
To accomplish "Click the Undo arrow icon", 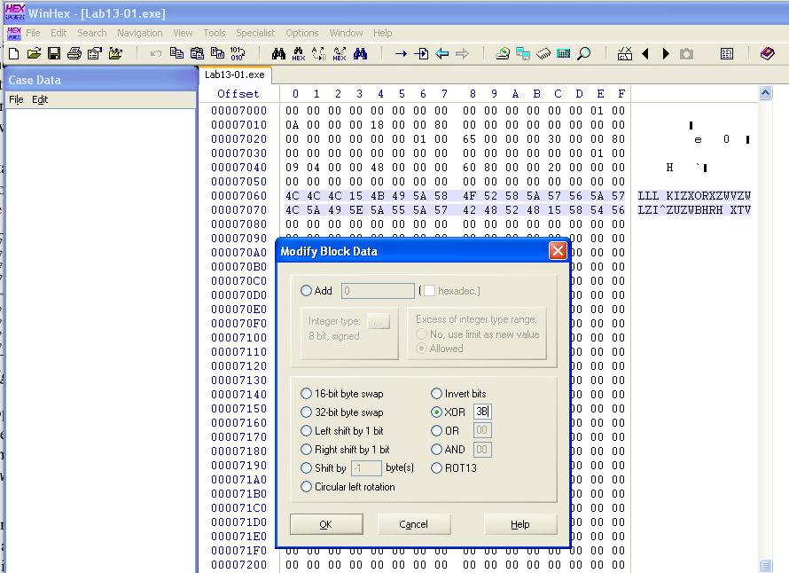I will pyautogui.click(x=156, y=53).
